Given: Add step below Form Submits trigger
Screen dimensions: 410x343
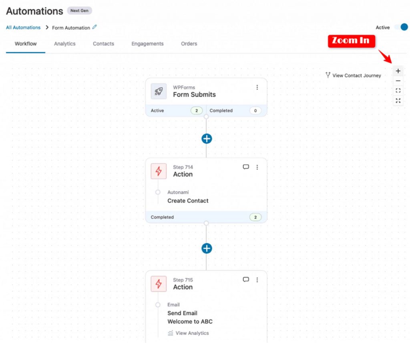Looking at the screenshot, I should tap(207, 139).
